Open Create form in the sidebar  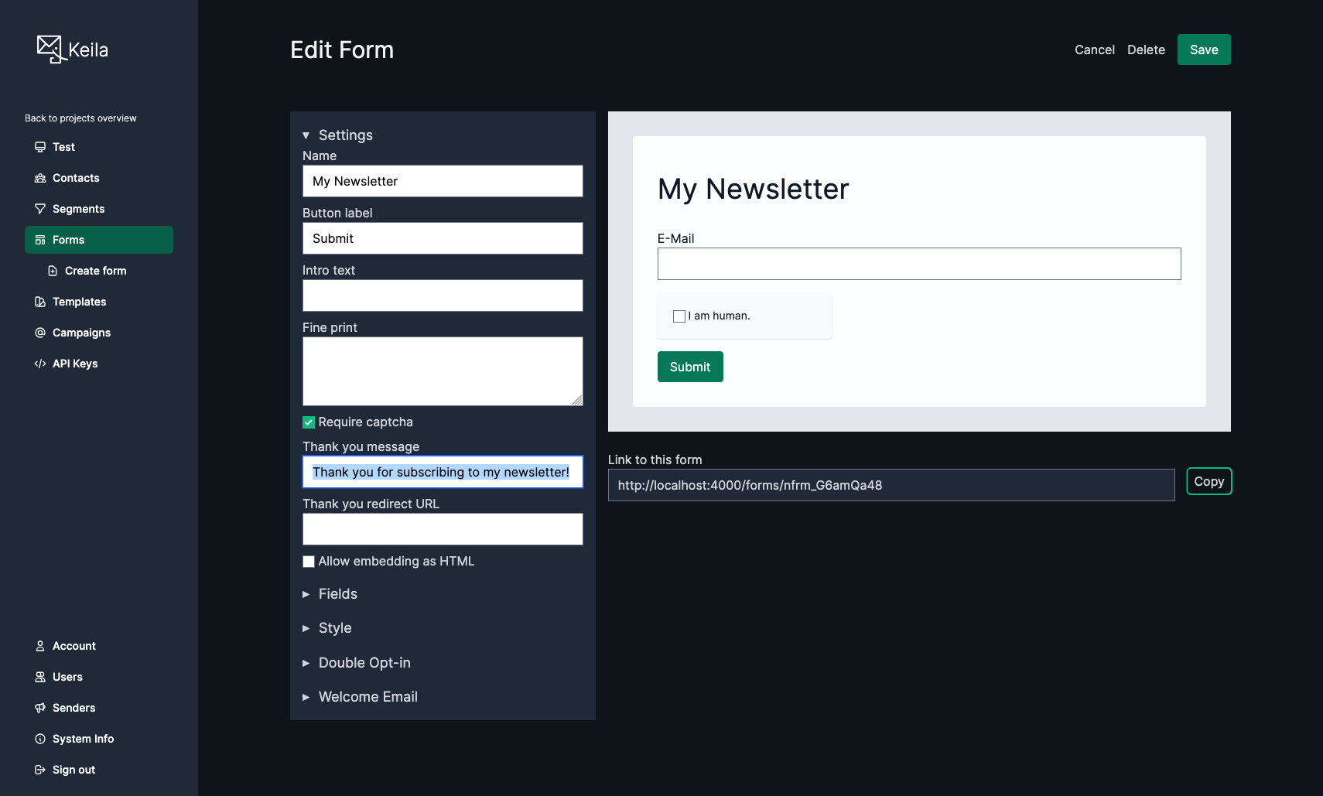[95, 271]
